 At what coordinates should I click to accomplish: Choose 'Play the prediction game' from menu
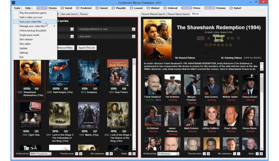[x=35, y=13]
